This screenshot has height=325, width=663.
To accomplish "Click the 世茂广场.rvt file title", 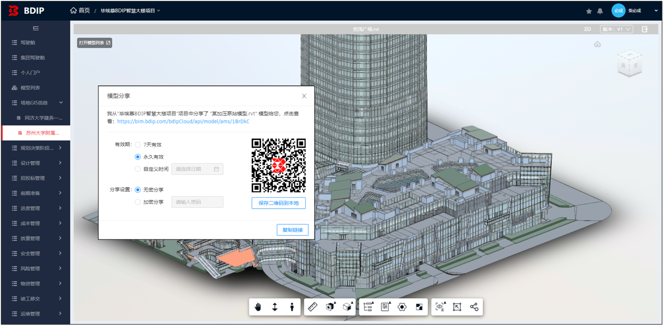I will pyautogui.click(x=366, y=29).
